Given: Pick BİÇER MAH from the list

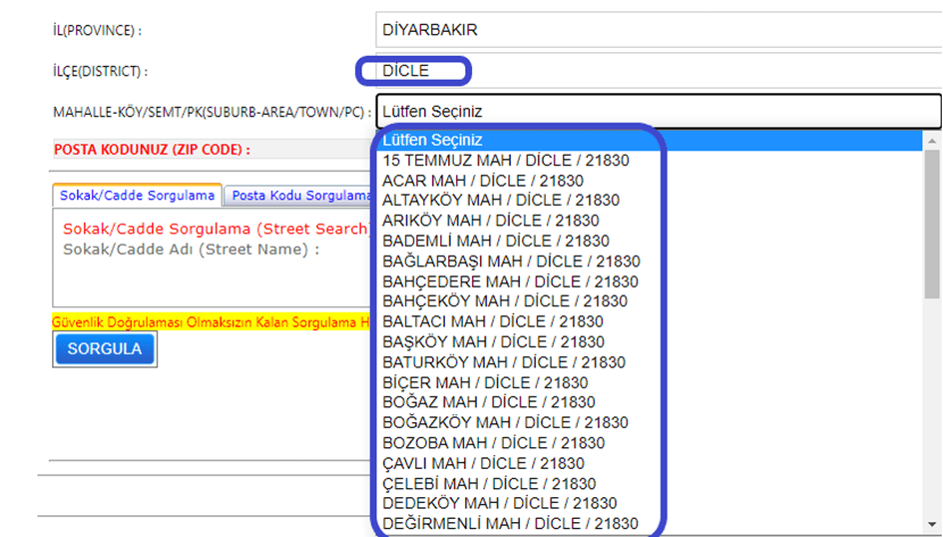Looking at the screenshot, I should [485, 382].
